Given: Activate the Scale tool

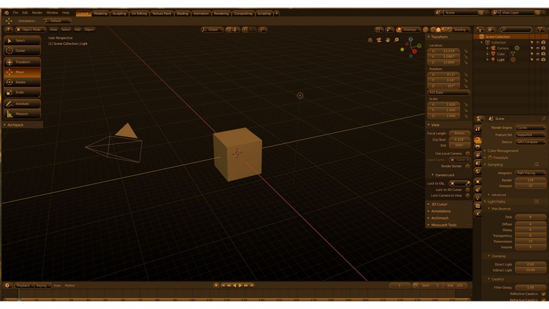Looking at the screenshot, I should click(x=21, y=92).
